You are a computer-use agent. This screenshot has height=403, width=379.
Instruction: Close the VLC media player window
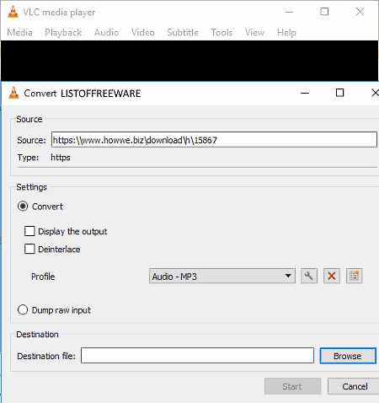(x=360, y=12)
